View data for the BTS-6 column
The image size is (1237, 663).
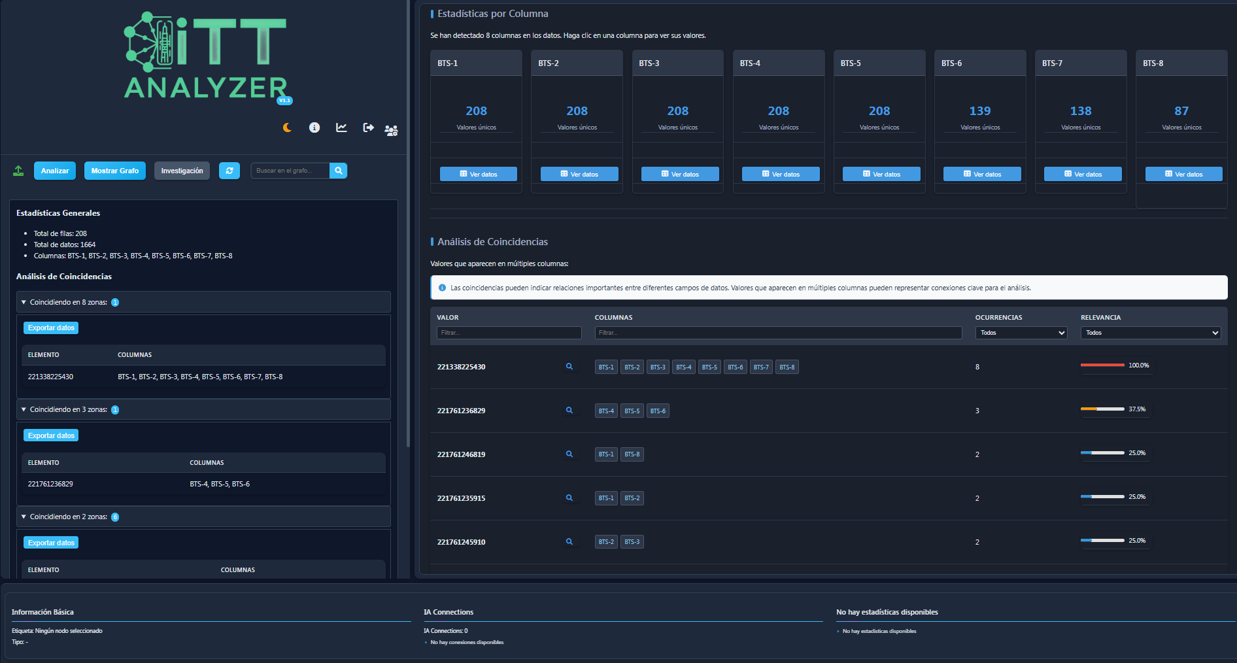982,174
